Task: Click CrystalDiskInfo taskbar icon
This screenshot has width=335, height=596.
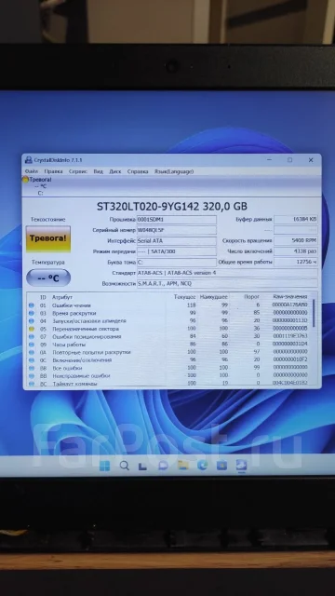Action: tap(241, 465)
